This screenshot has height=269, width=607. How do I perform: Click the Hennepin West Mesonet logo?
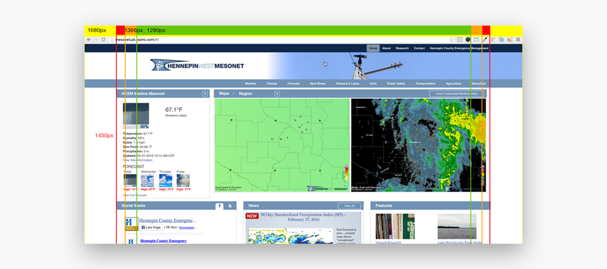point(197,65)
